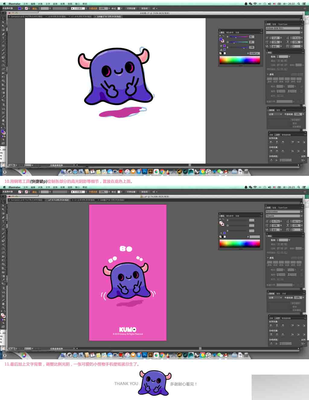Screen dimensions: 309x400
Task: Open the 正常 blend mode dropdown, upper Transparency panel
Action: 275,114
